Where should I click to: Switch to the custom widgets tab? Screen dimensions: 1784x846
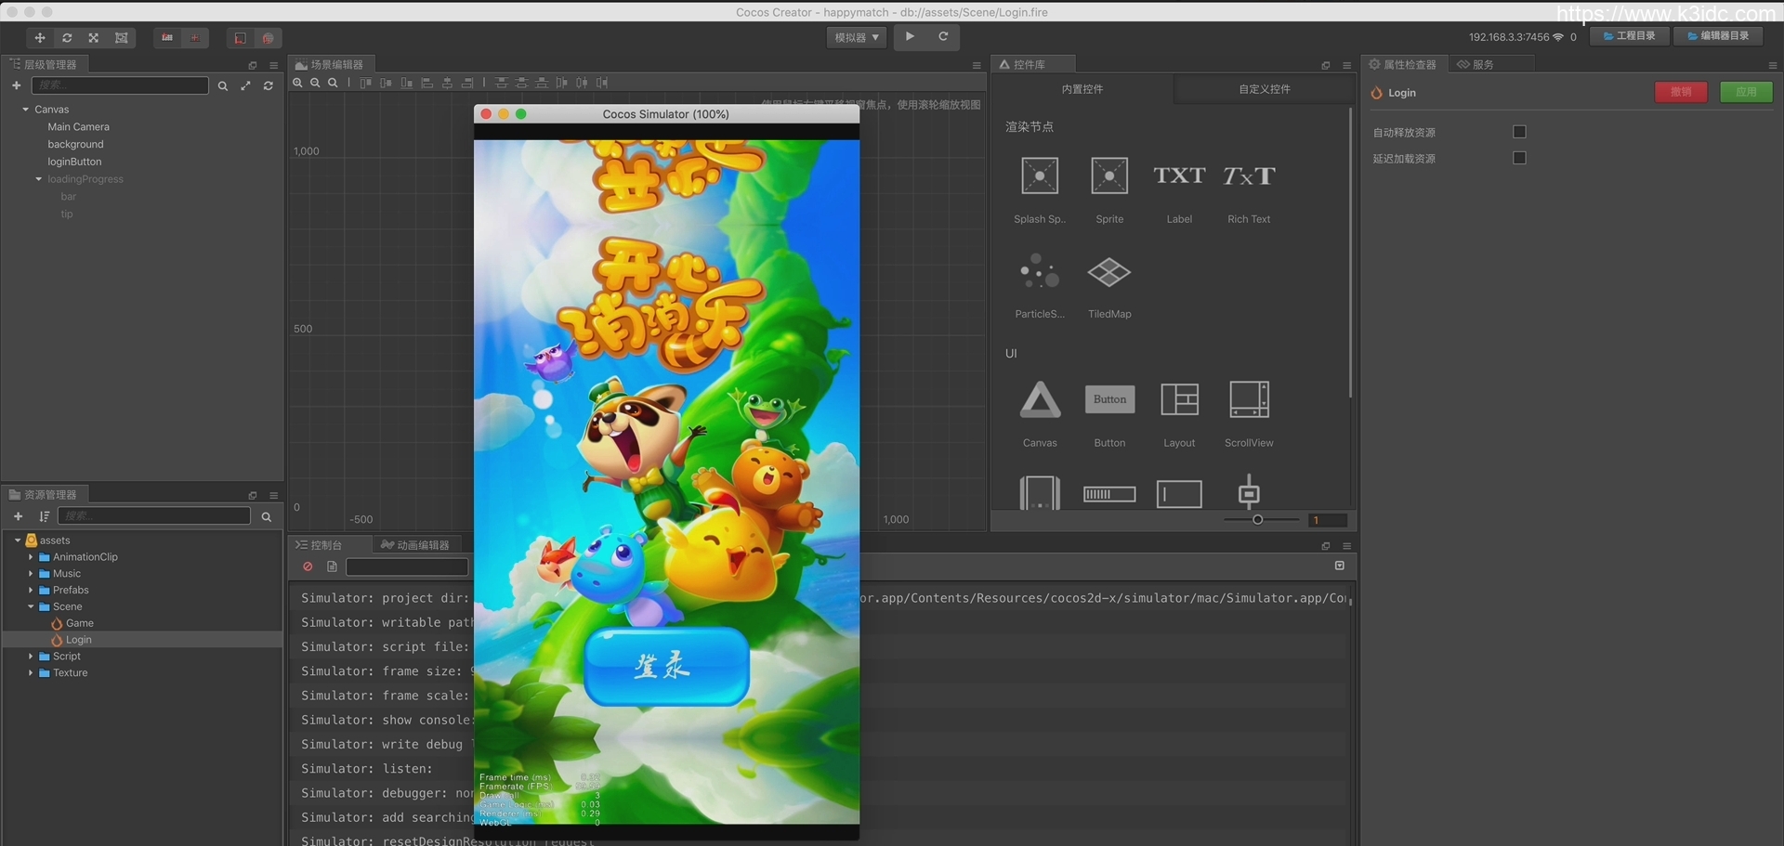(1264, 89)
